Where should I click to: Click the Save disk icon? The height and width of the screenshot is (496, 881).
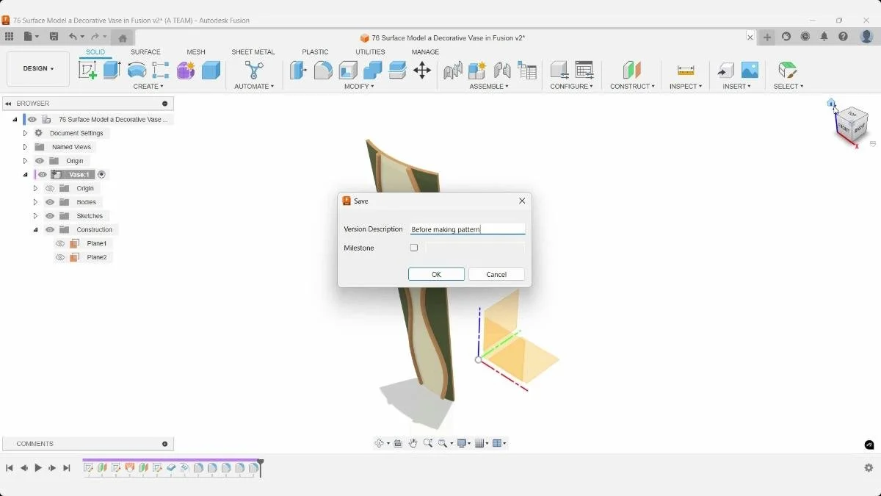(54, 37)
